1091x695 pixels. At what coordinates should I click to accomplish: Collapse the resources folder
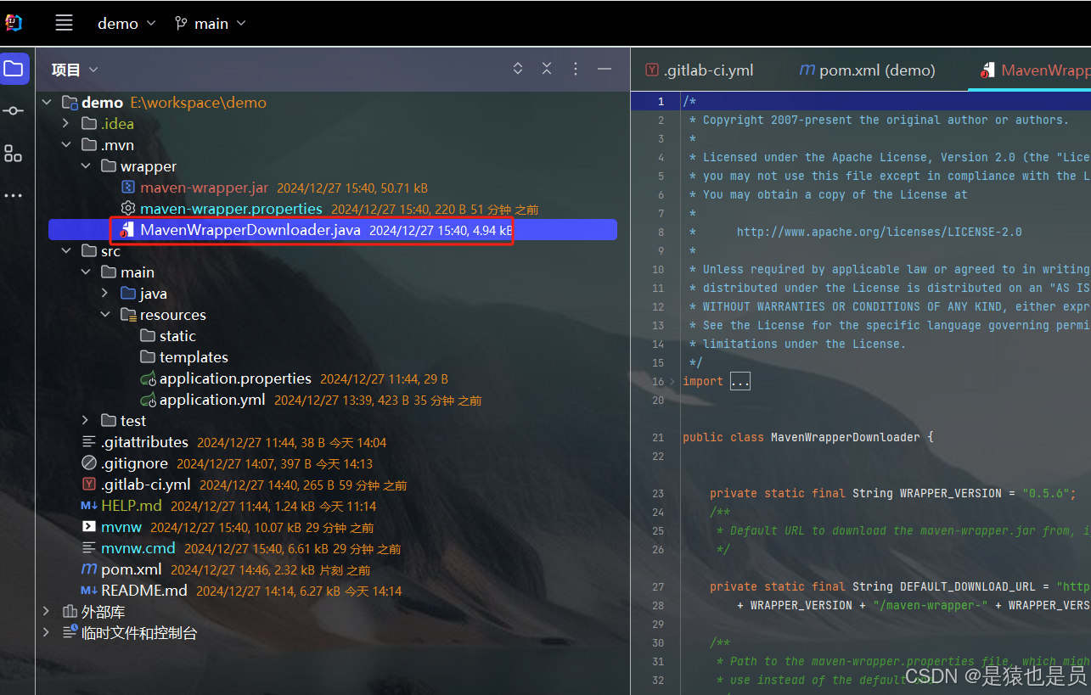[x=104, y=315]
